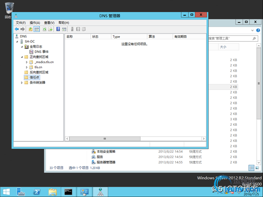
Task: Open File Explorer from the taskbar
Action: pyautogui.click(x=53, y=192)
